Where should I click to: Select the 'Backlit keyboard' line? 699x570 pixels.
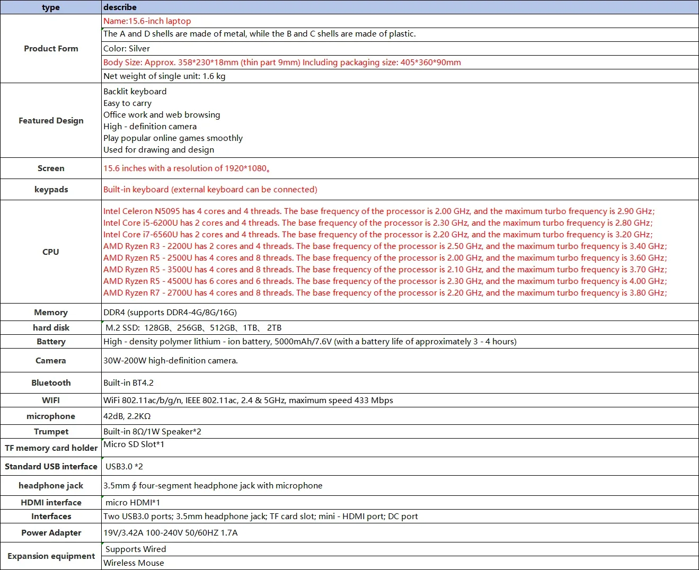pos(135,91)
